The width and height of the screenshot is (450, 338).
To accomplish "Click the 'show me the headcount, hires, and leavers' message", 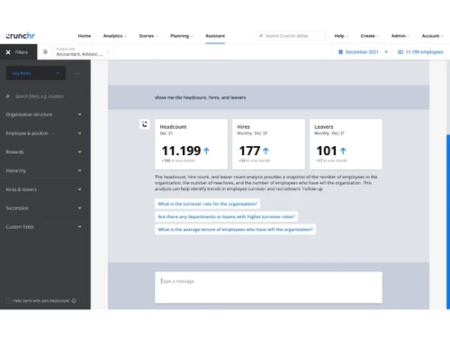I will point(201,97).
